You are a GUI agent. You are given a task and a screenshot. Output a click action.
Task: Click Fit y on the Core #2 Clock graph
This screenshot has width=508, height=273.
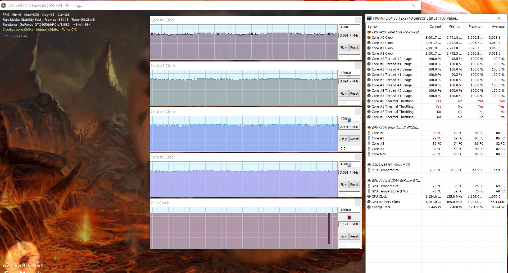pos(343,139)
